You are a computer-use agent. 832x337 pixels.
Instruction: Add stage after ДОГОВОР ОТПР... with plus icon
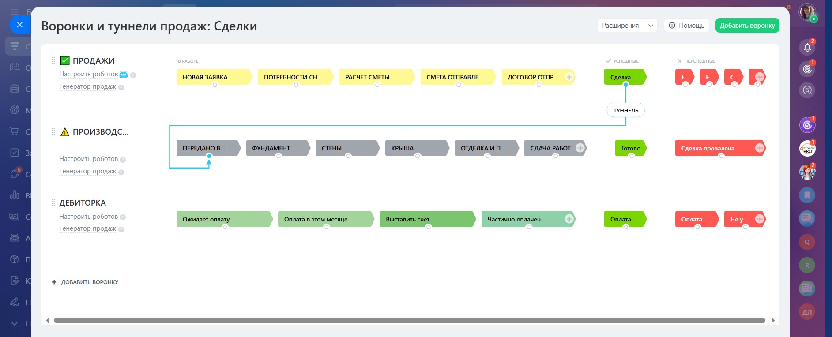pyautogui.click(x=569, y=77)
